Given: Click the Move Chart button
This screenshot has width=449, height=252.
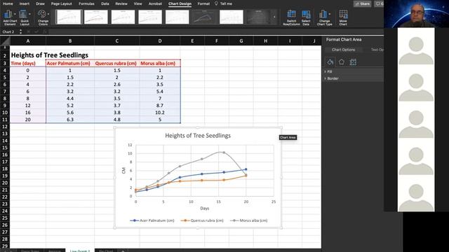Looking at the screenshot, I should pyautogui.click(x=343, y=17).
